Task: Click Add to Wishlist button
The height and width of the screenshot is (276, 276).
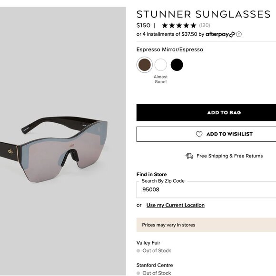Action: pos(206,134)
